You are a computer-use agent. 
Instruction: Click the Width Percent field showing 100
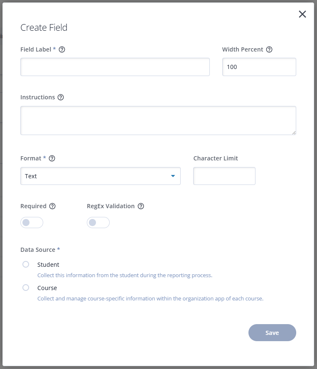pos(259,67)
